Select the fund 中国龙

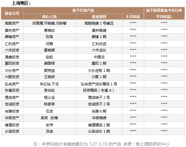pyautogui.click(x=99, y=57)
